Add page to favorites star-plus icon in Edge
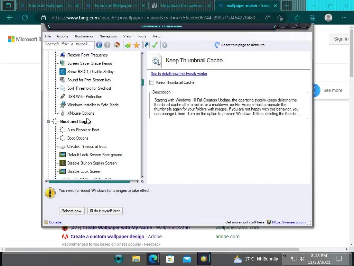 tap(280, 18)
